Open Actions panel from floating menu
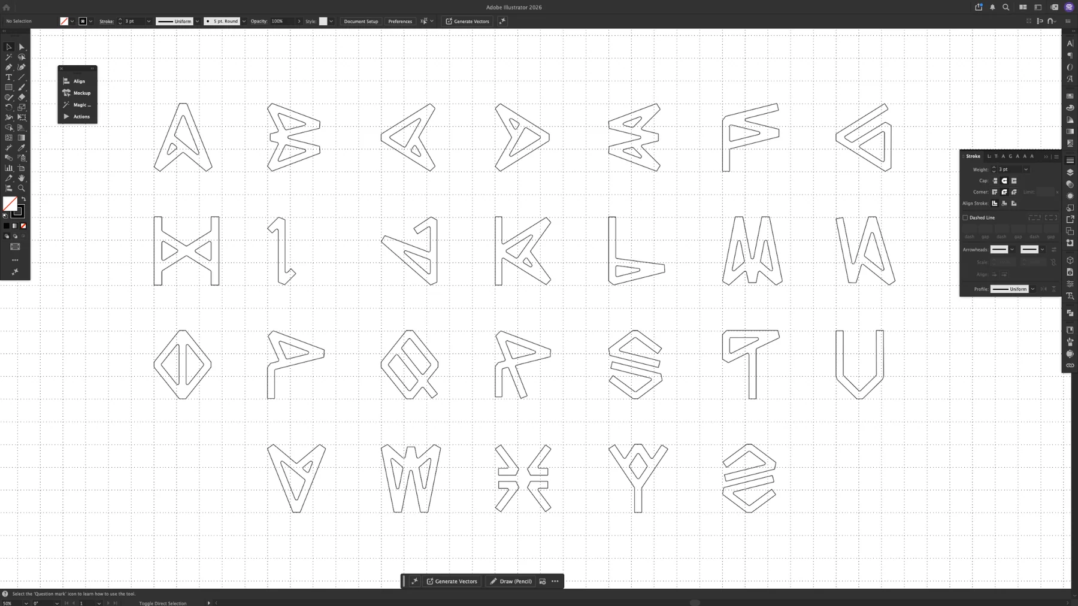This screenshot has height=606, width=1078. click(77, 117)
